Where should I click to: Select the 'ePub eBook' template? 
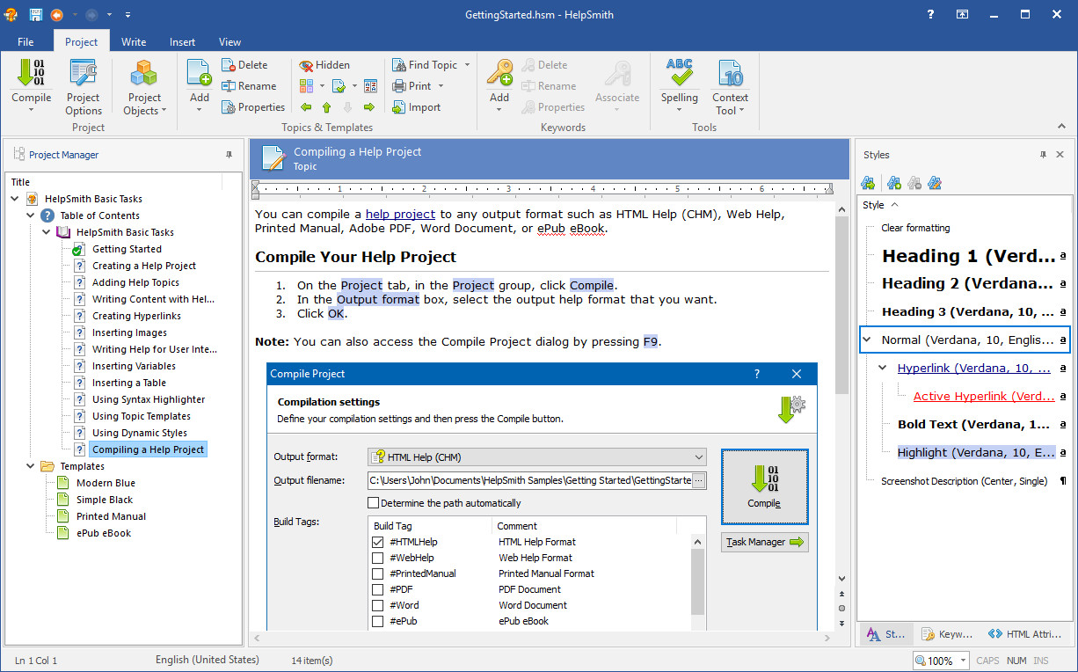tap(104, 533)
